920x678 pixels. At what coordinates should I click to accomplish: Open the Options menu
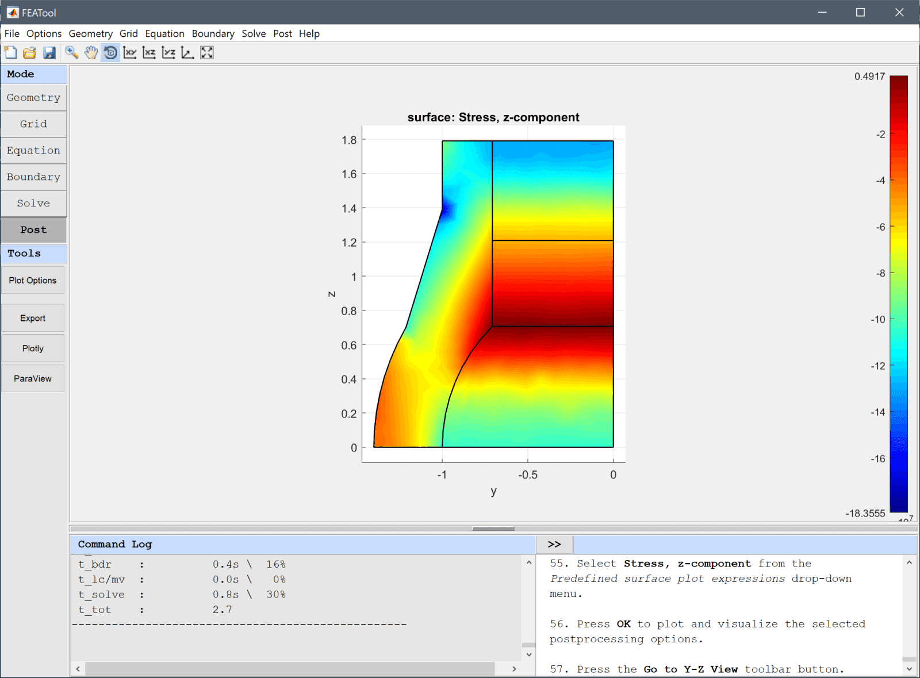(x=44, y=33)
